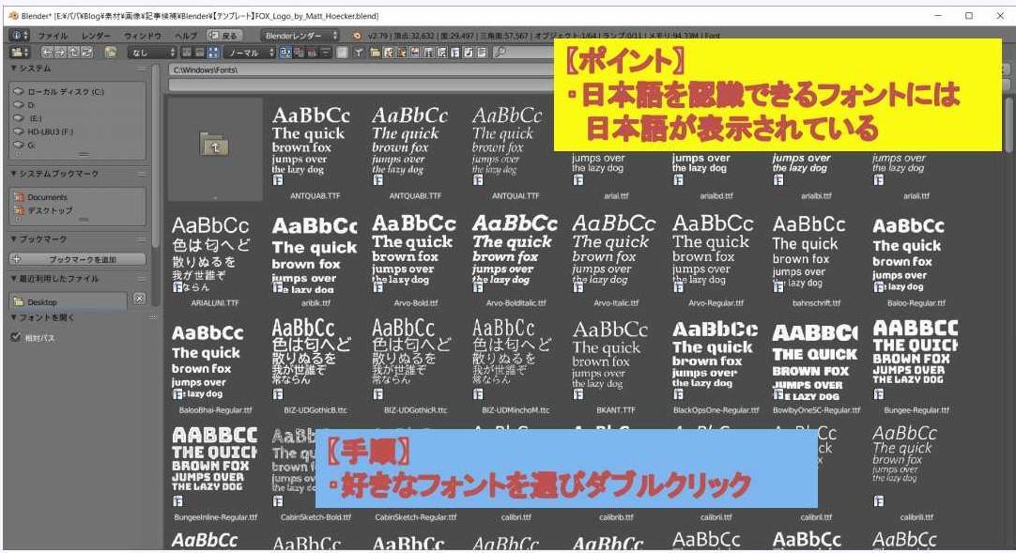Go forward to next folder arrow
This screenshot has height=553, width=1016.
(60, 53)
